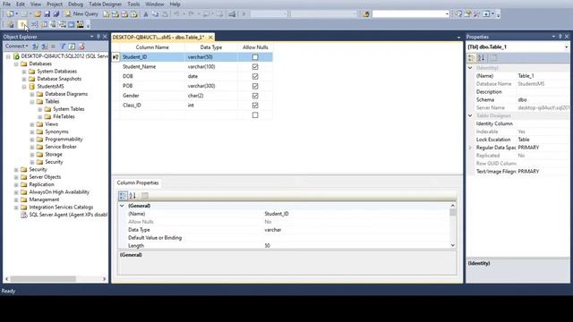The width and height of the screenshot is (573, 322).
Task: Collapse the Tables folder node
Action: (x=32, y=102)
